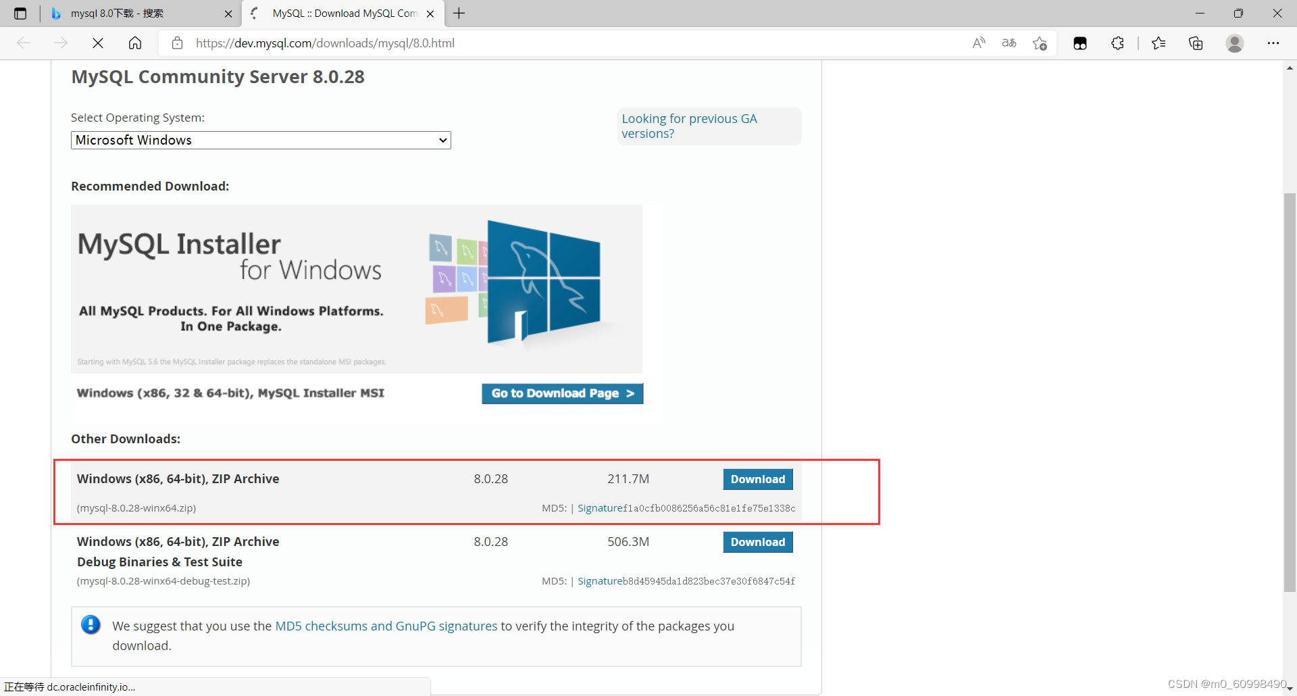Close the mysql 8.0下载 search tab
Image resolution: width=1297 pixels, height=696 pixels.
(x=228, y=14)
